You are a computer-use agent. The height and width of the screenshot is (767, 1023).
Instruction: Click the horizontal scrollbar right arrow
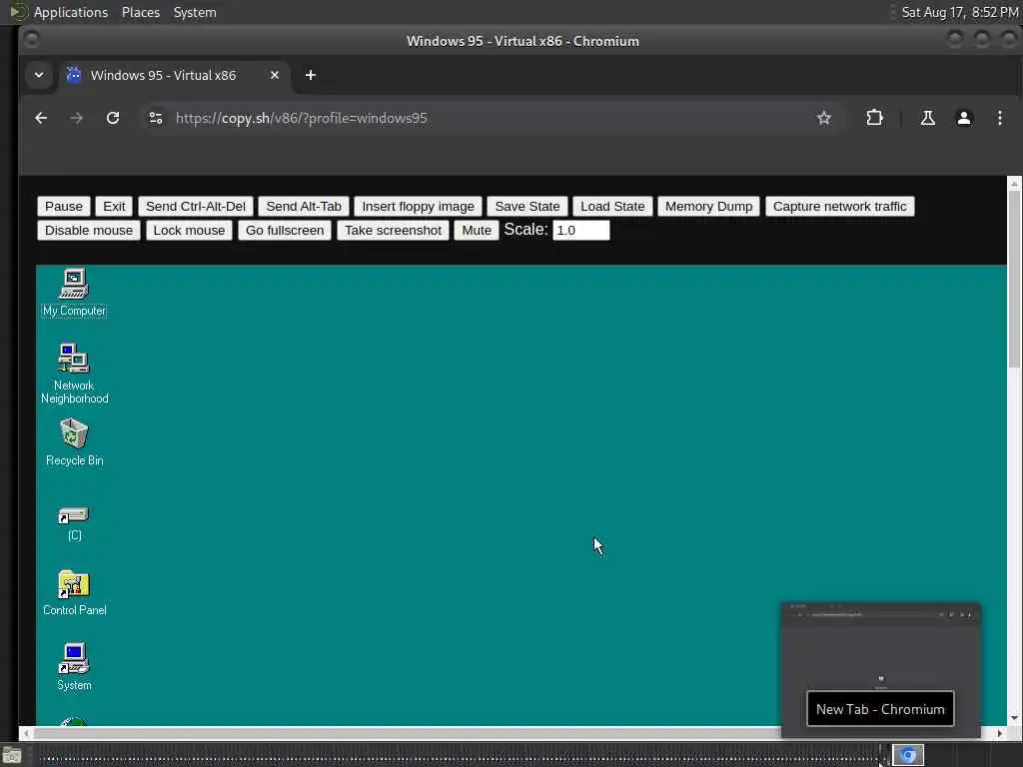999,733
